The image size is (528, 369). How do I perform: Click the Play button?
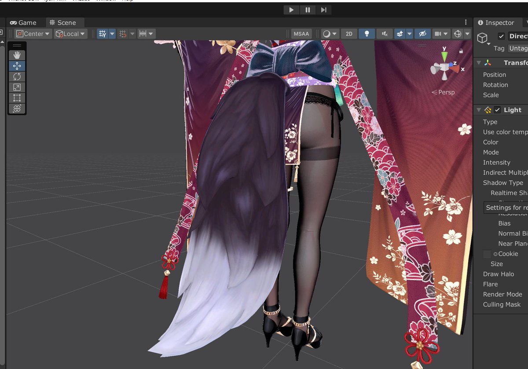click(x=291, y=10)
